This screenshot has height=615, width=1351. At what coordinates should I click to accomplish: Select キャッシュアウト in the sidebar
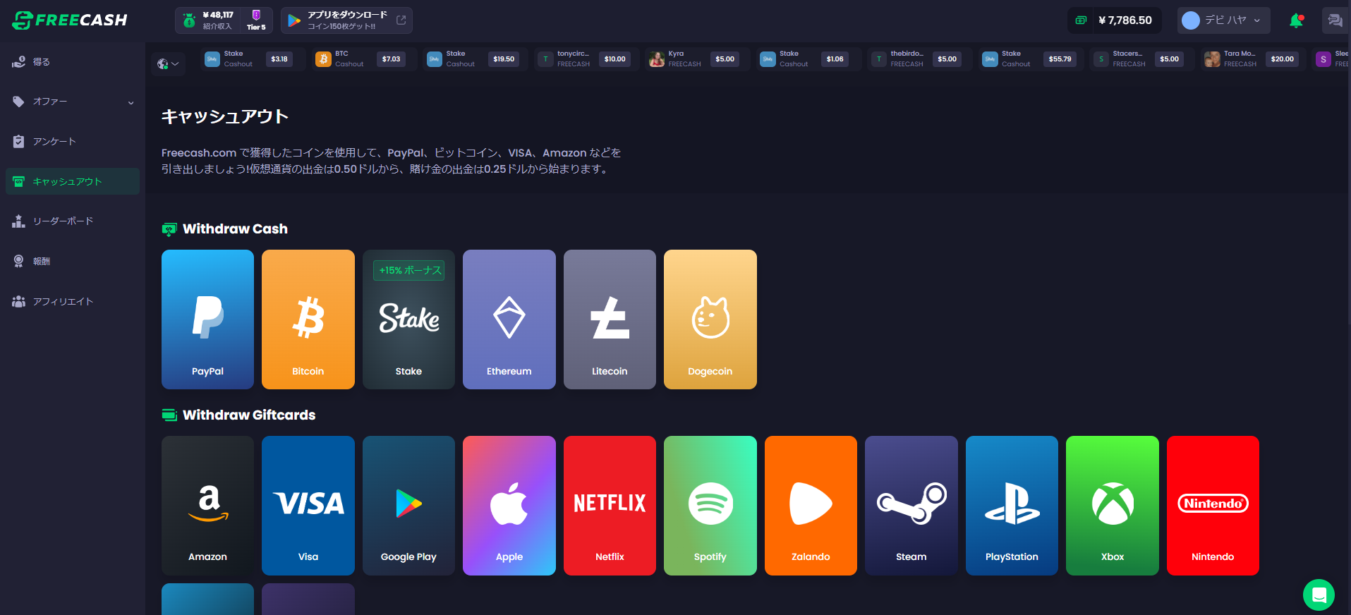tap(73, 181)
